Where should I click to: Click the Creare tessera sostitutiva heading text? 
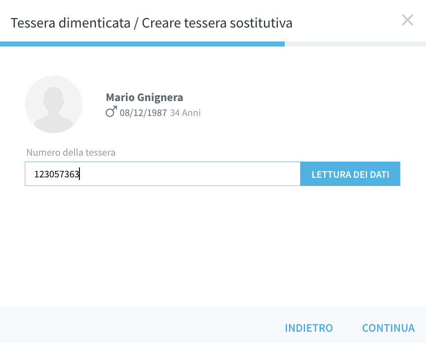coord(217,23)
